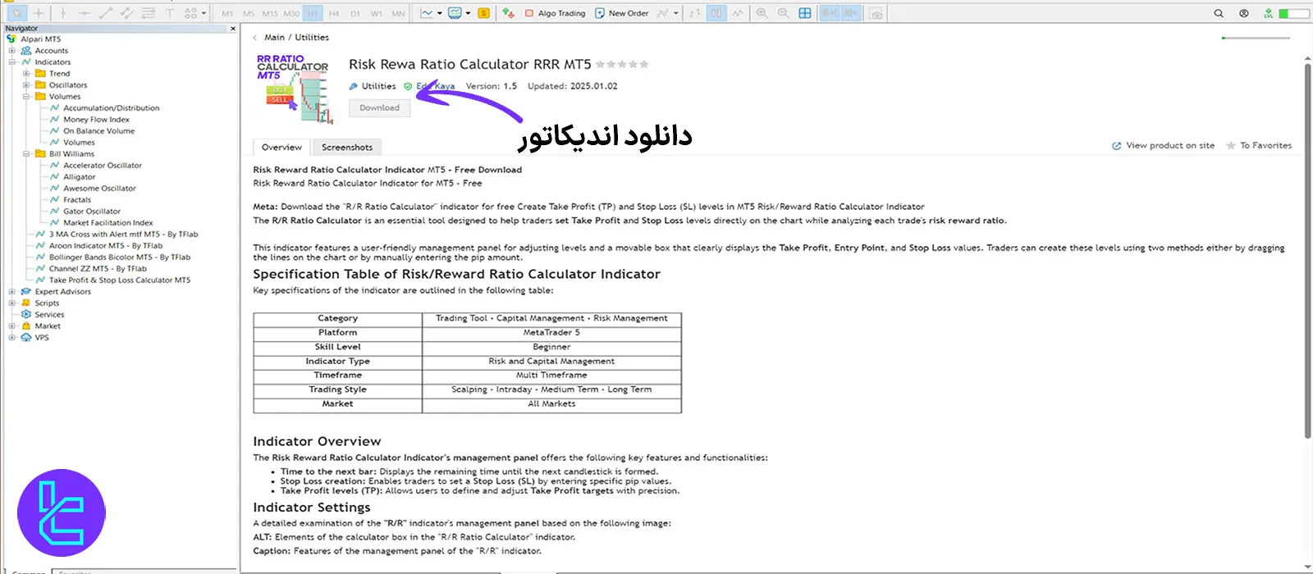Click the tile windows grid icon
1313x574 pixels.
(805, 13)
